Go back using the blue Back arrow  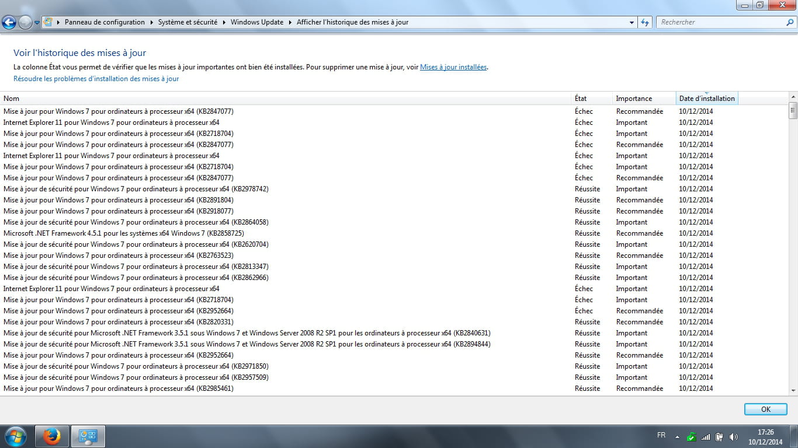[x=9, y=22]
